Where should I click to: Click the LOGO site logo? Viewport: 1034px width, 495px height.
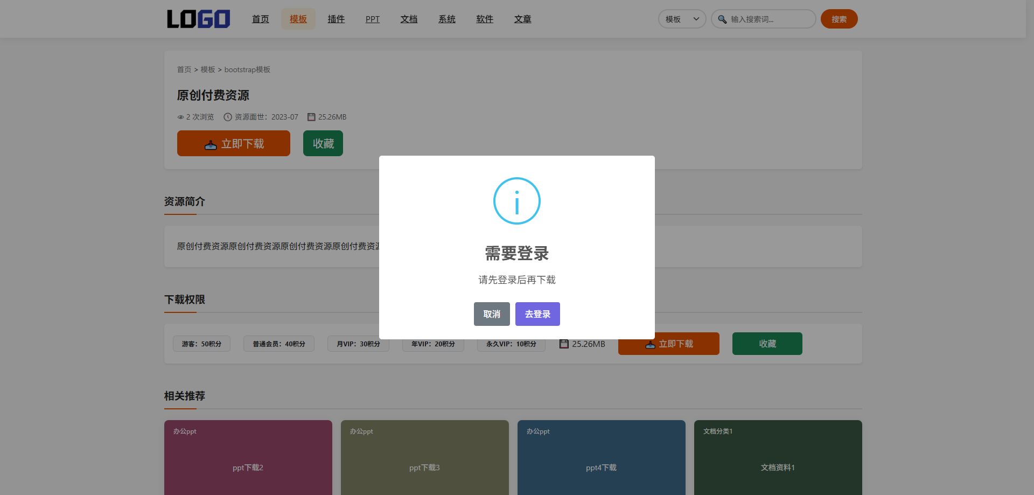click(x=198, y=19)
